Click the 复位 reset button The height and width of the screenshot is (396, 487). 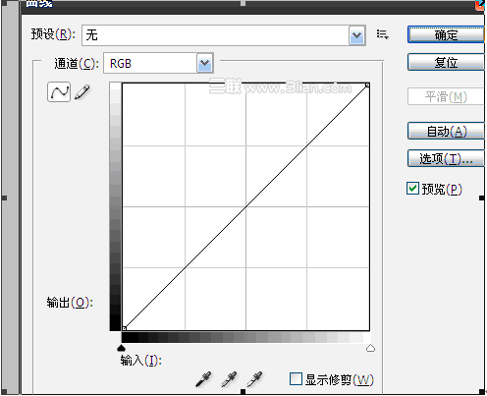coord(446,62)
